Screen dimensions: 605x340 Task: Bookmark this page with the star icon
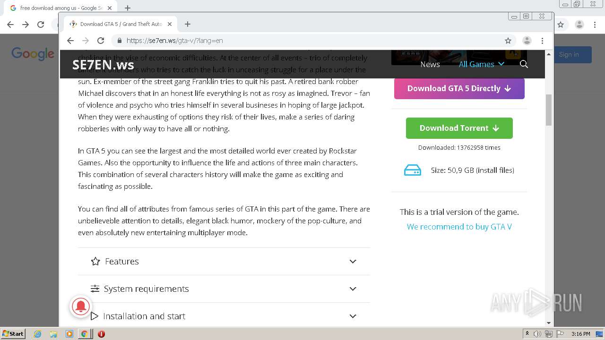click(508, 41)
